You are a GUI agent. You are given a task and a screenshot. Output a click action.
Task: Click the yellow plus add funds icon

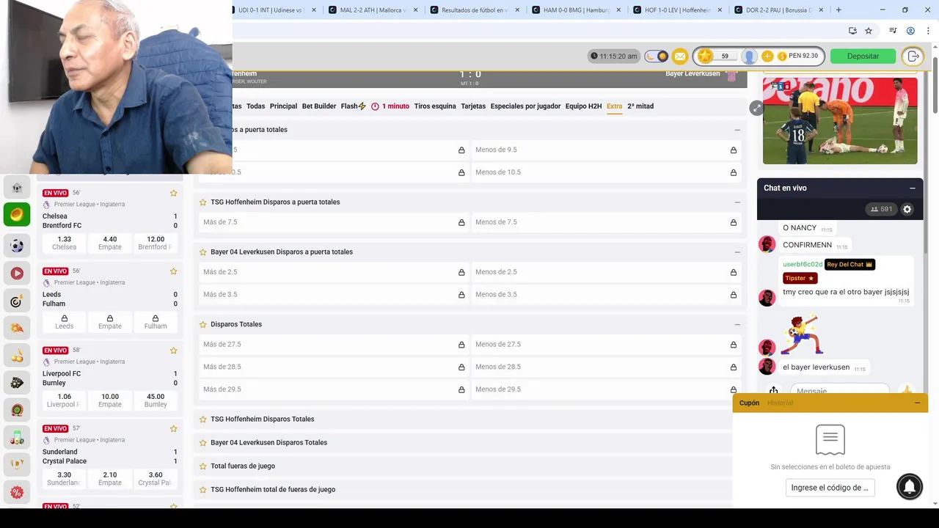click(x=767, y=56)
